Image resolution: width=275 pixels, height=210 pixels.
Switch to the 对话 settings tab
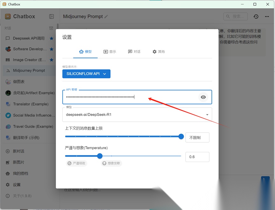point(134,52)
